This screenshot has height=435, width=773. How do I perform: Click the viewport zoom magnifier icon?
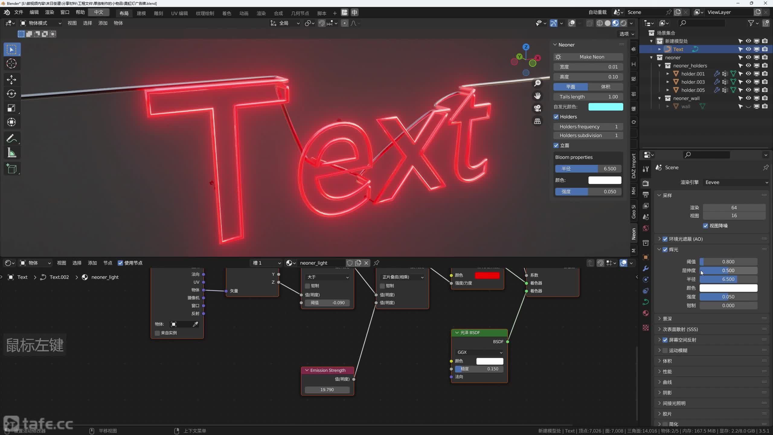(x=537, y=83)
